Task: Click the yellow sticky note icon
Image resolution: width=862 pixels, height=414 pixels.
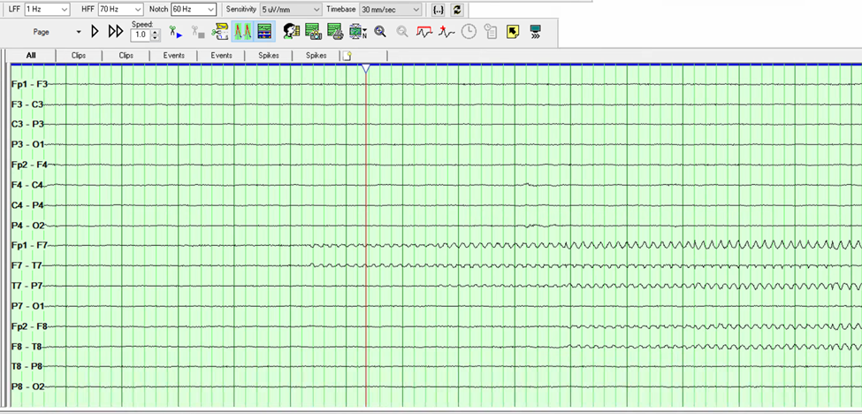Action: [512, 32]
